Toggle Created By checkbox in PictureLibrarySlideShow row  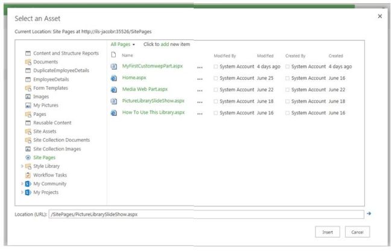point(287,101)
